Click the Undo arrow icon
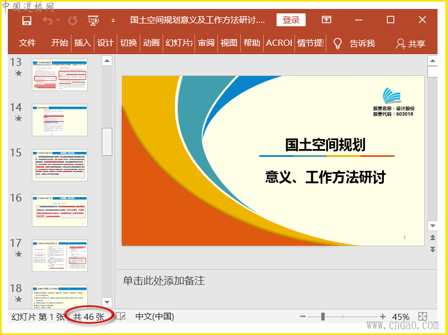Screen dimensions: 447x335 tap(47, 21)
